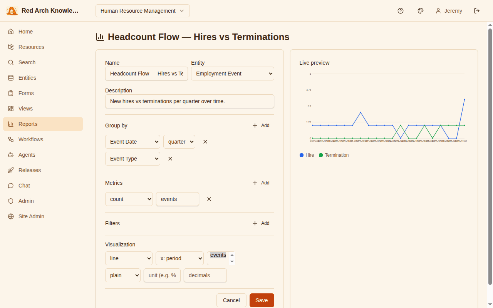This screenshot has height=308, width=493.
Task: Open the help question mark icon
Action: click(x=401, y=11)
